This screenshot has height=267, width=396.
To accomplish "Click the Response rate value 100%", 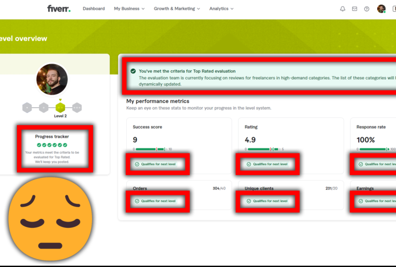I will [366, 140].
